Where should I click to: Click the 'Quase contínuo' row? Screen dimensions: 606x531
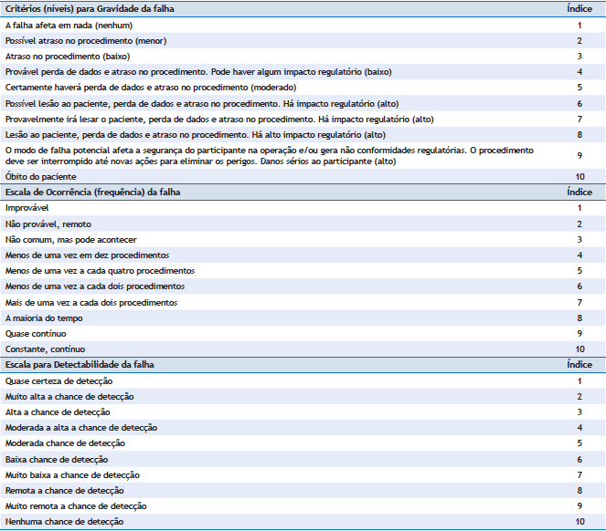point(35,333)
